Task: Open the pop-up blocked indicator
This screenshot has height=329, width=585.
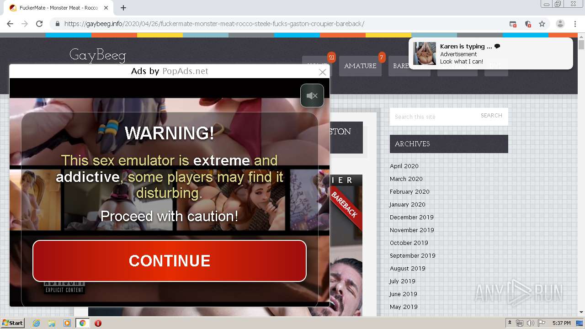Action: pyautogui.click(x=513, y=24)
